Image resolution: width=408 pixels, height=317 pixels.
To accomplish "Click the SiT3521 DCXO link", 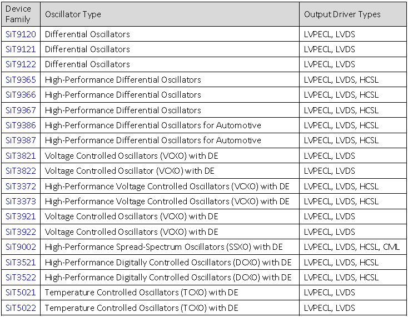I will 21,262.
